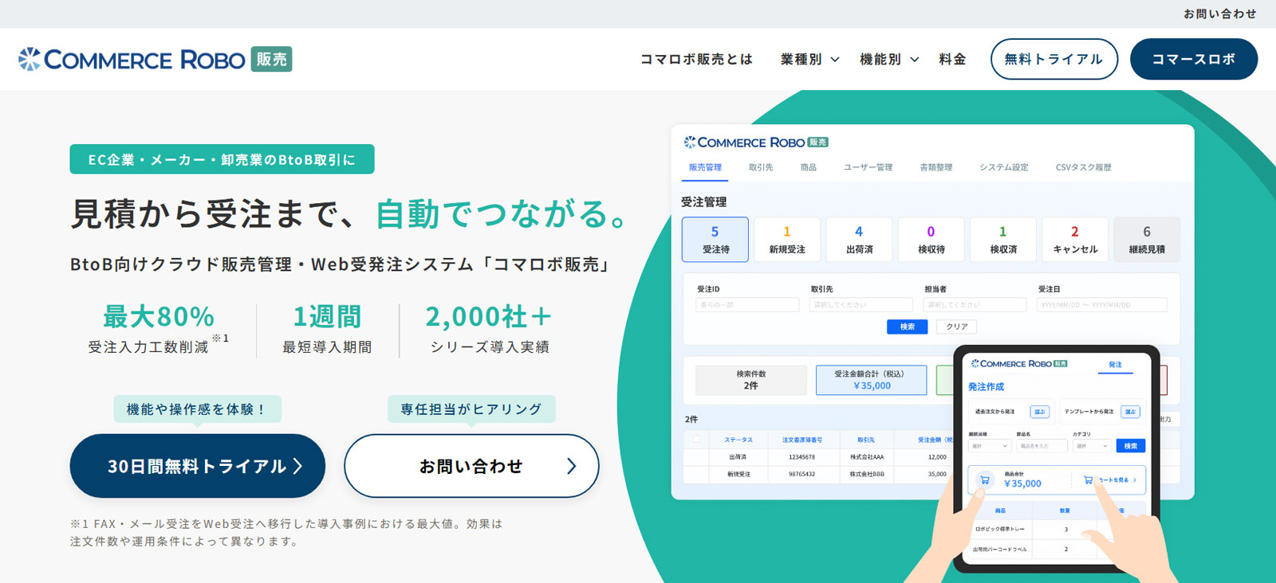Select the 書類整理 tab
Screen dimensions: 1276x583
pyautogui.click(x=936, y=167)
